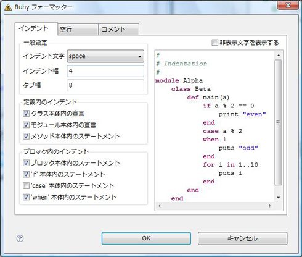
Task: Toggle 'case' 本体内のステートメント checkbox
Action: [26, 186]
